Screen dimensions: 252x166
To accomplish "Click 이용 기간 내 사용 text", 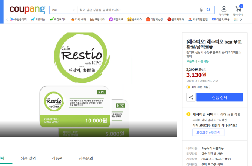I will point(212,154).
